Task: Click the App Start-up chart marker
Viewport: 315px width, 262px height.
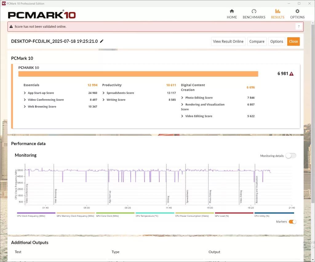Action: [110, 197]
